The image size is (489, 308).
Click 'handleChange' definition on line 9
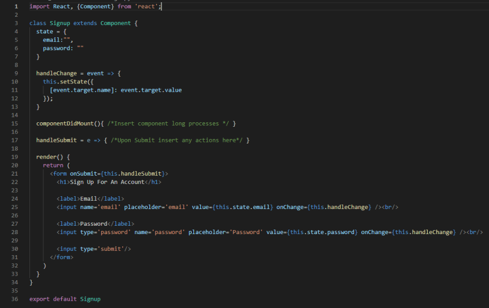[57, 73]
